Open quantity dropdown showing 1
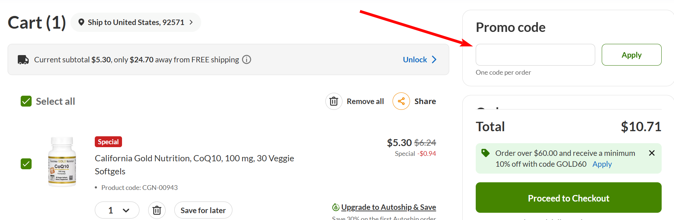 point(117,210)
